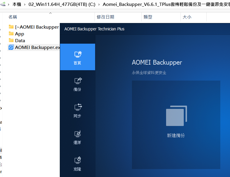230x177 pixels.
Task: Expand the chevron after C: drive breadcrumb
Action: pyautogui.click(x=99, y=4)
